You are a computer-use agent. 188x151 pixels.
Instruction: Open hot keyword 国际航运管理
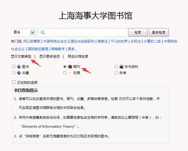point(38,49)
